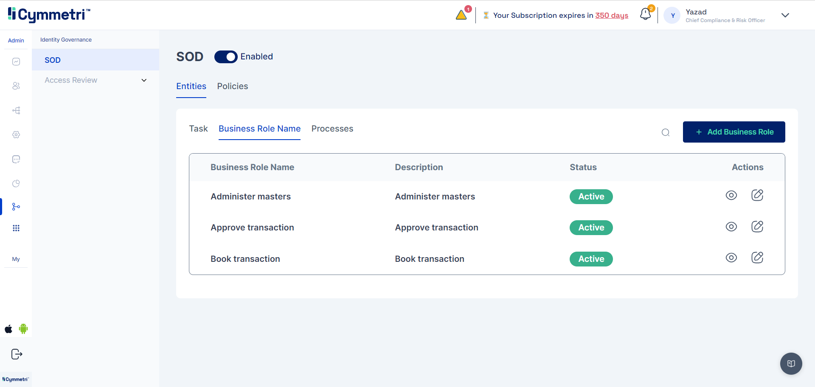Open the help book floating icon
The width and height of the screenshot is (815, 387).
click(791, 364)
